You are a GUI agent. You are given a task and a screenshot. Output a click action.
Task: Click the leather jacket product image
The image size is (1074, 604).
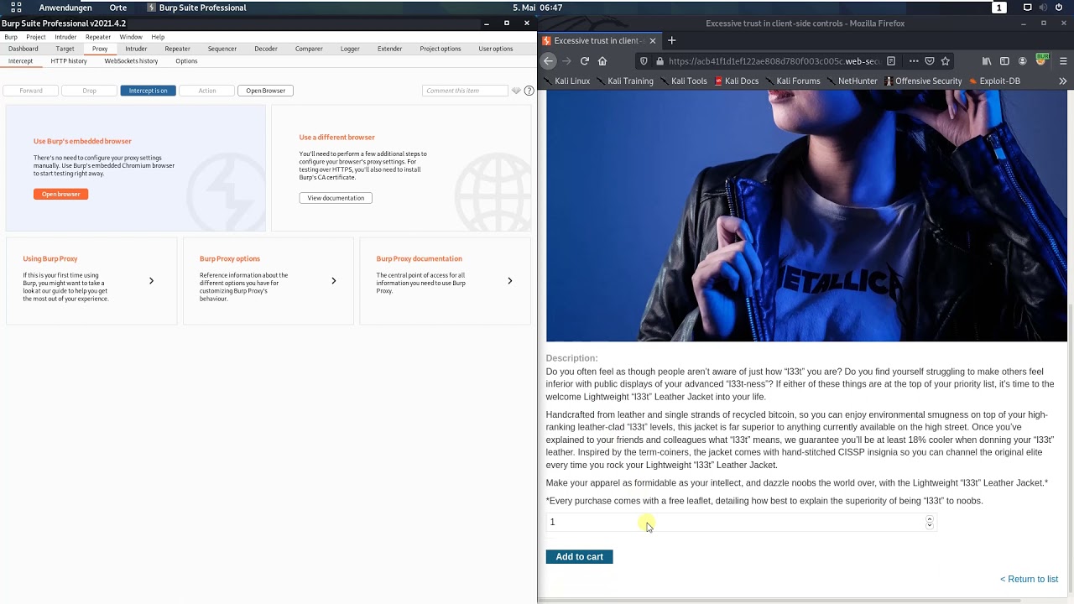pyautogui.click(x=806, y=216)
